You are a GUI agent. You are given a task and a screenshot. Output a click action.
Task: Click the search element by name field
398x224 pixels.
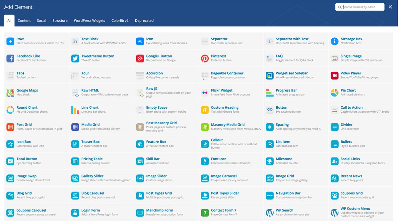(360, 7)
